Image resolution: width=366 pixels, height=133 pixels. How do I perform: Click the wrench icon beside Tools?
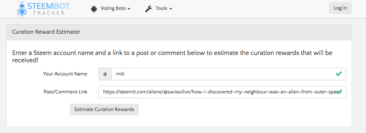(x=148, y=9)
